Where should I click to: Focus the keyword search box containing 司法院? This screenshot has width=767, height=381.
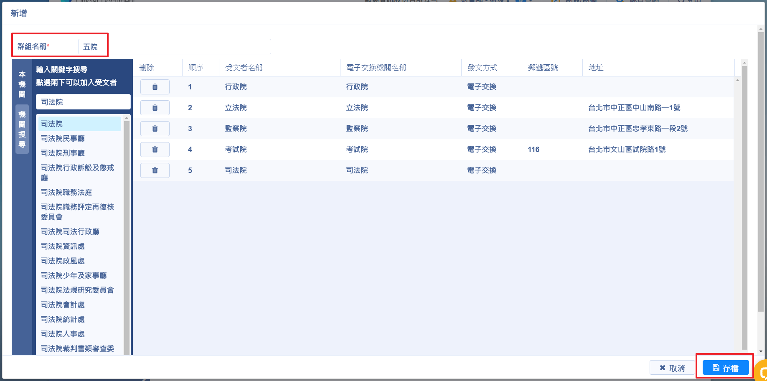click(x=83, y=102)
